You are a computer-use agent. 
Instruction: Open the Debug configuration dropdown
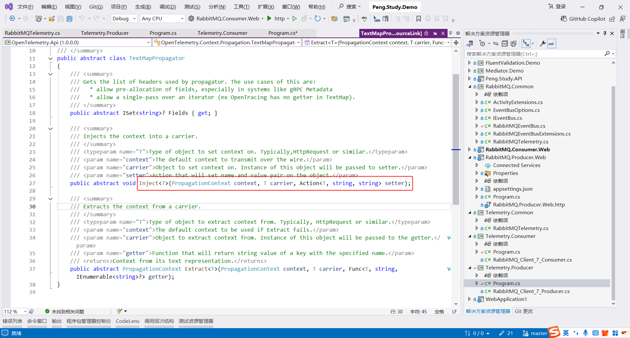tap(124, 19)
